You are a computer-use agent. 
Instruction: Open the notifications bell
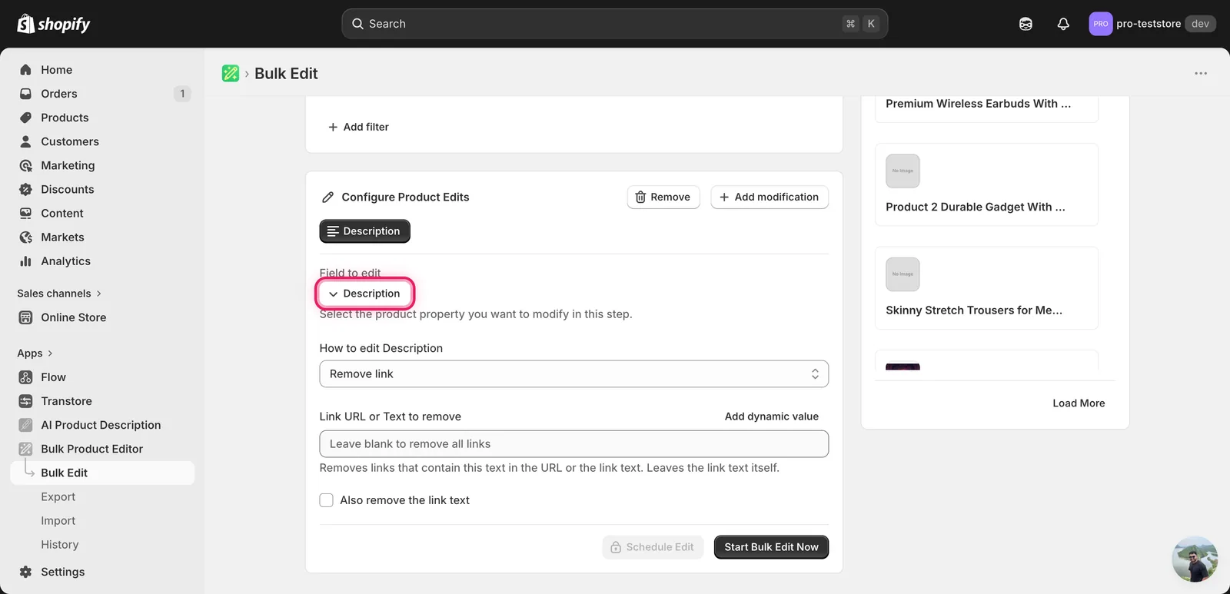coord(1063,24)
